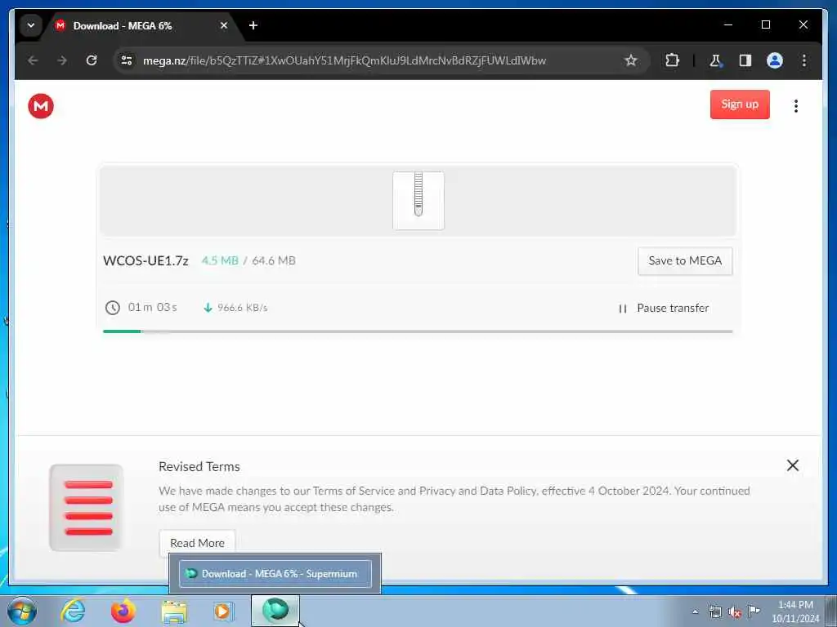This screenshot has width=837, height=627.
Task: Click the MEGA logo
Action: (41, 105)
